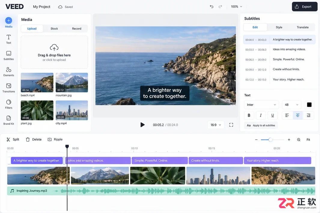Open the Subtitles sidebar tool
The image size is (320, 213).
coord(9,55)
